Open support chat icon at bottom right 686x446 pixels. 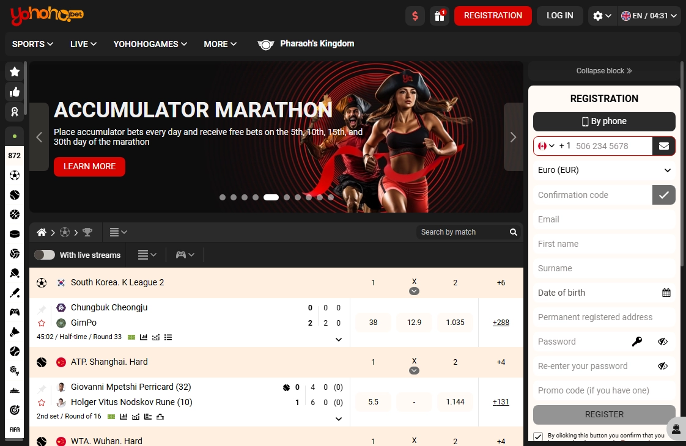(x=676, y=428)
